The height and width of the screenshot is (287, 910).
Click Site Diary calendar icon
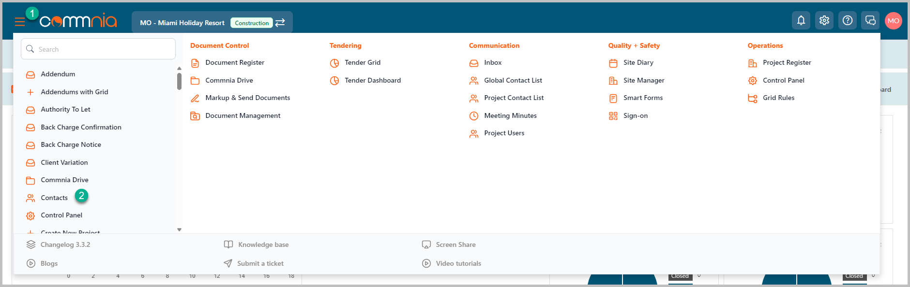pyautogui.click(x=613, y=63)
